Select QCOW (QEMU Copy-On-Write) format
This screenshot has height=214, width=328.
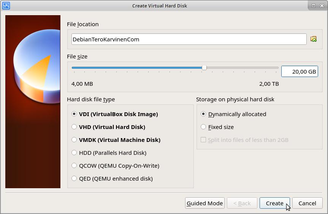point(74,166)
